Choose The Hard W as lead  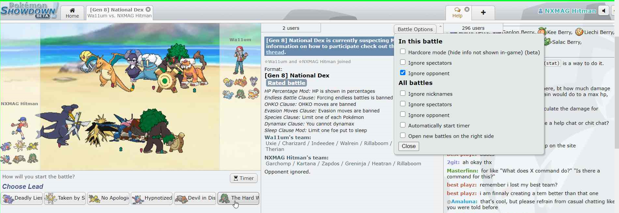238,198
